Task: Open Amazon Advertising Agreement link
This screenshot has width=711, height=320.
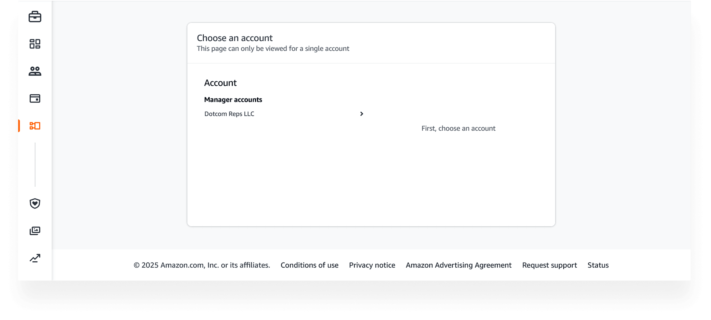Action: coord(458,265)
